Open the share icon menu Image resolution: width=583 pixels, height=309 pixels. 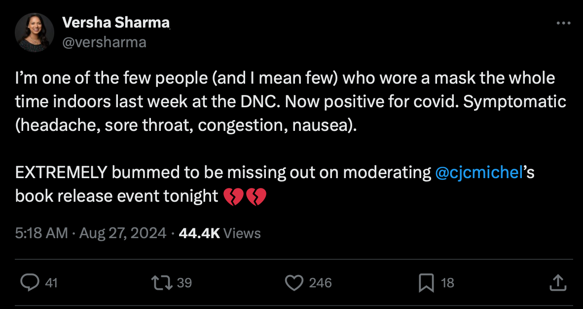[x=557, y=282]
